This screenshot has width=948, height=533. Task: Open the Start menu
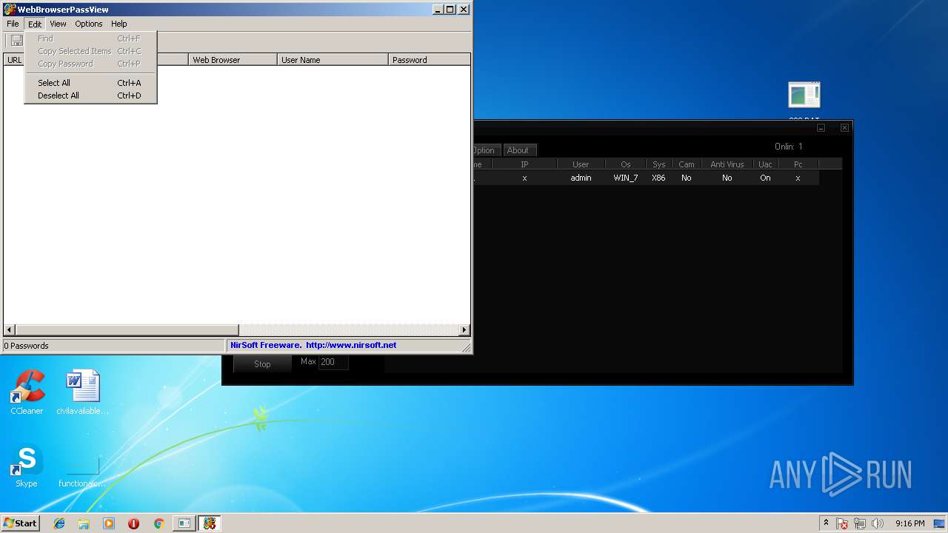[20, 523]
